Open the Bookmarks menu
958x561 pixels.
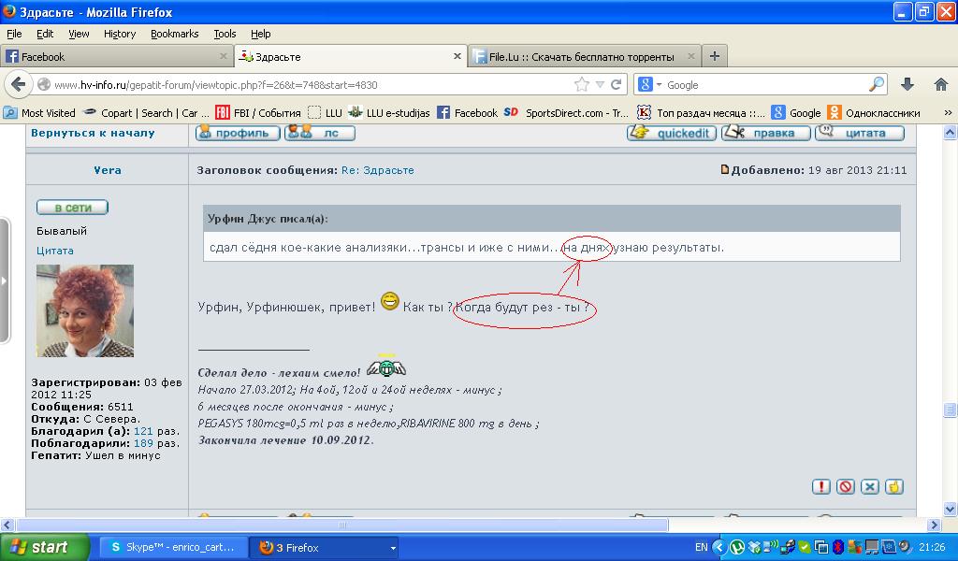point(175,34)
